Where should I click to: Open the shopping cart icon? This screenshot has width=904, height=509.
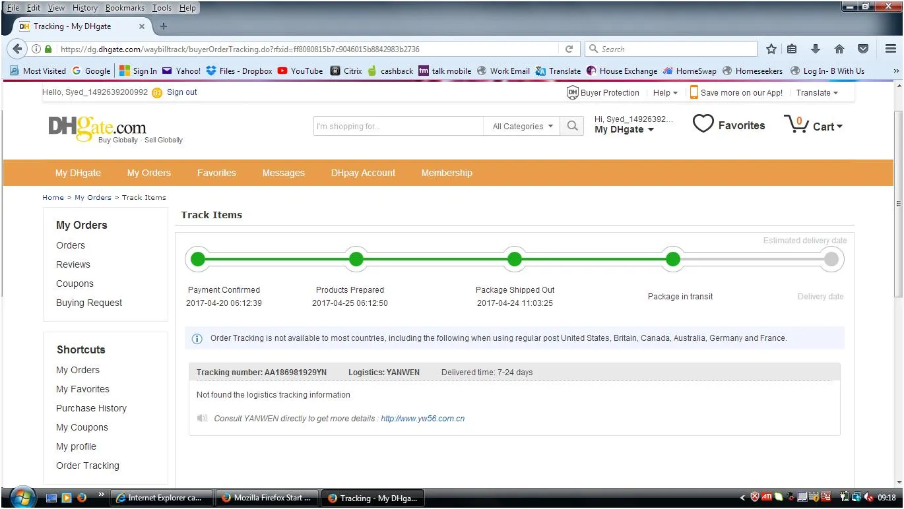click(796, 124)
